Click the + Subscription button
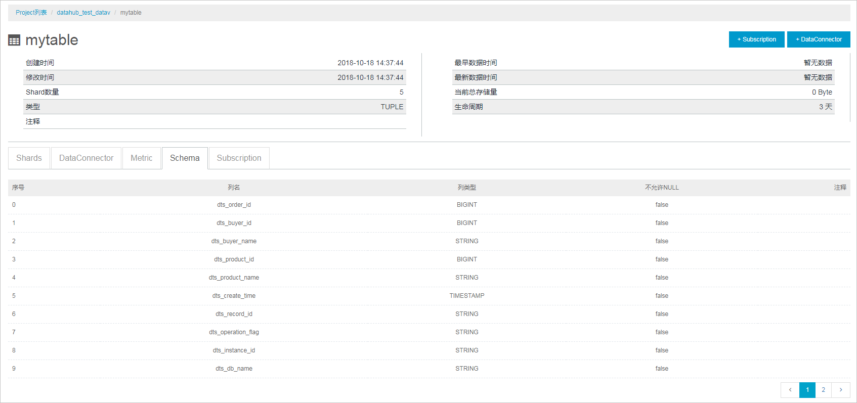Viewport: 857px width, 403px height. (756, 39)
